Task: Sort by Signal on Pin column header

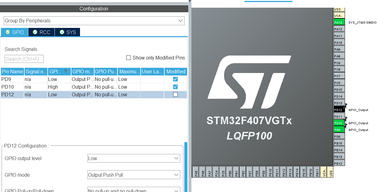Action: [x=36, y=71]
